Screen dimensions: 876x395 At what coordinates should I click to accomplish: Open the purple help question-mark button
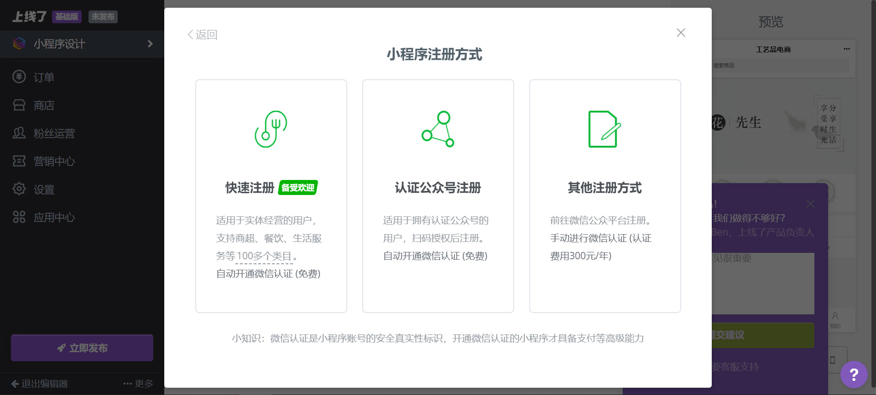[x=854, y=374]
